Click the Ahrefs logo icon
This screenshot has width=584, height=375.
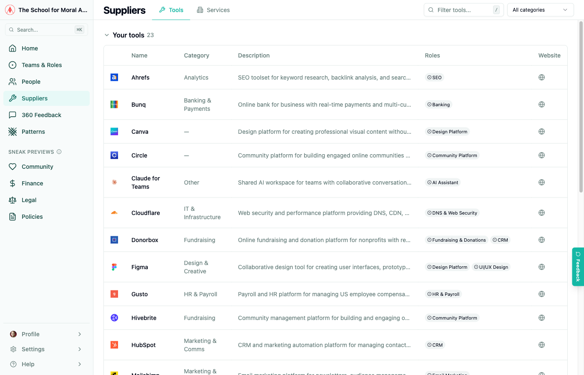114,77
